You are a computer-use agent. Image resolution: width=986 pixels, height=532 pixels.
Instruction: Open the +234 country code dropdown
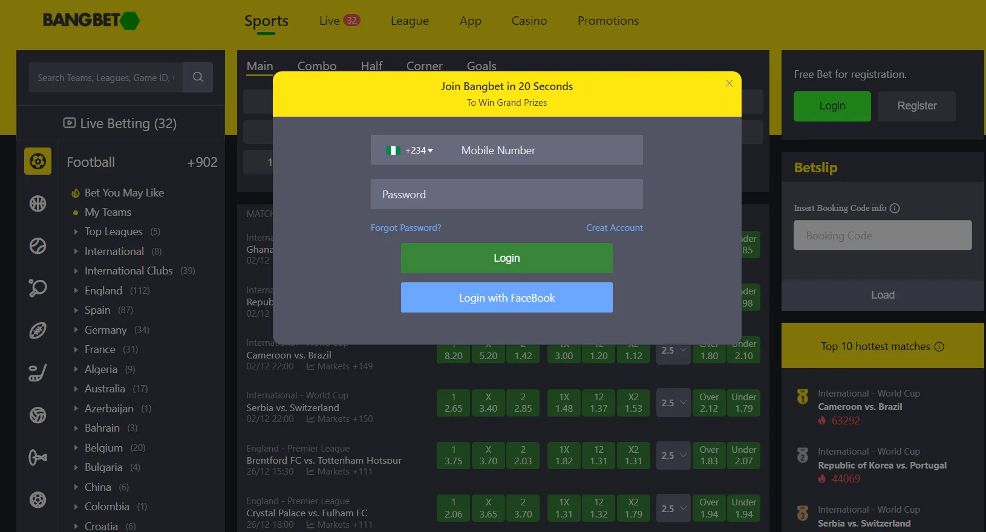(419, 151)
